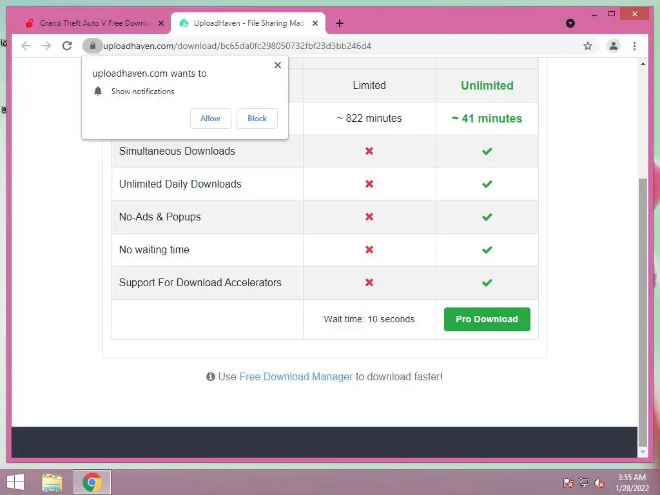Click the scrollbar down arrow
The image size is (660, 495).
(x=643, y=452)
